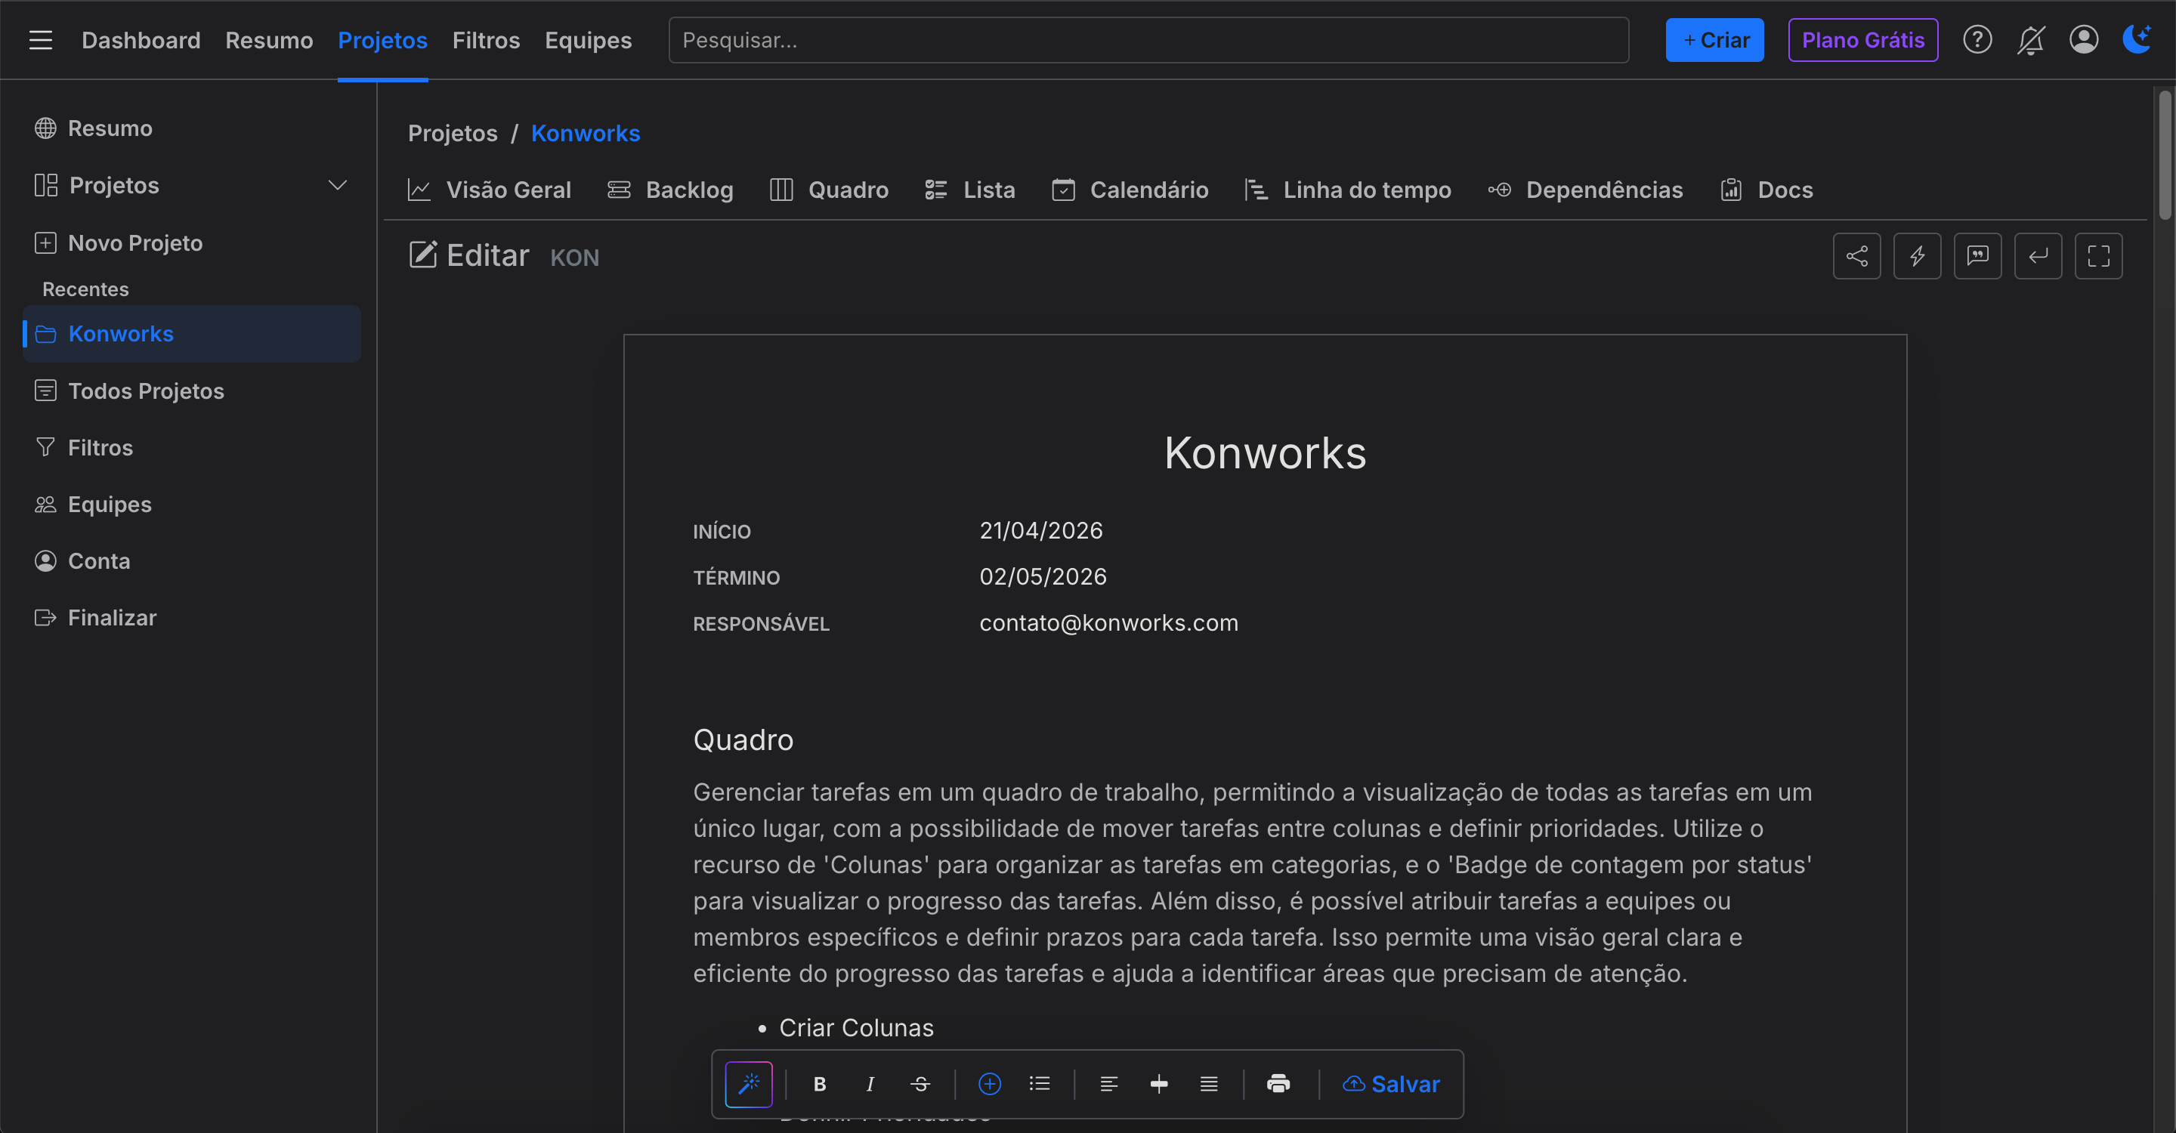Click the Projetos breadcrumb link

tap(453, 134)
